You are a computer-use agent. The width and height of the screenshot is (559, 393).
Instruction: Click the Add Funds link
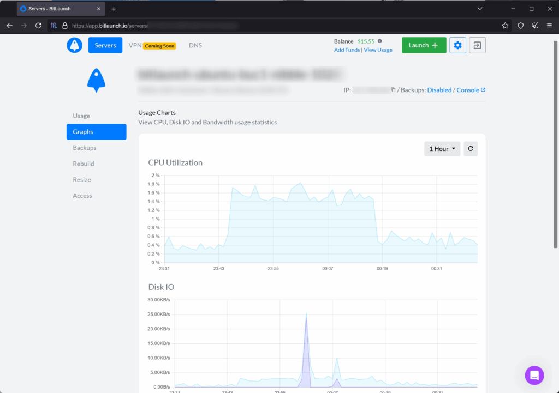click(347, 50)
